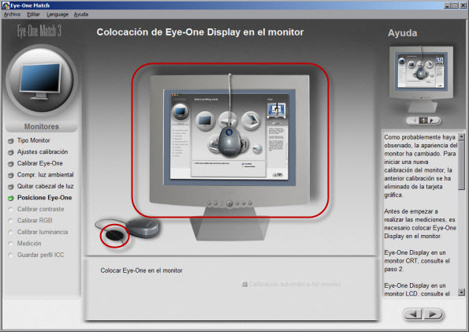Click the green bullet beside Posicione Eye-One
This screenshot has height=332, width=469.
(11, 198)
